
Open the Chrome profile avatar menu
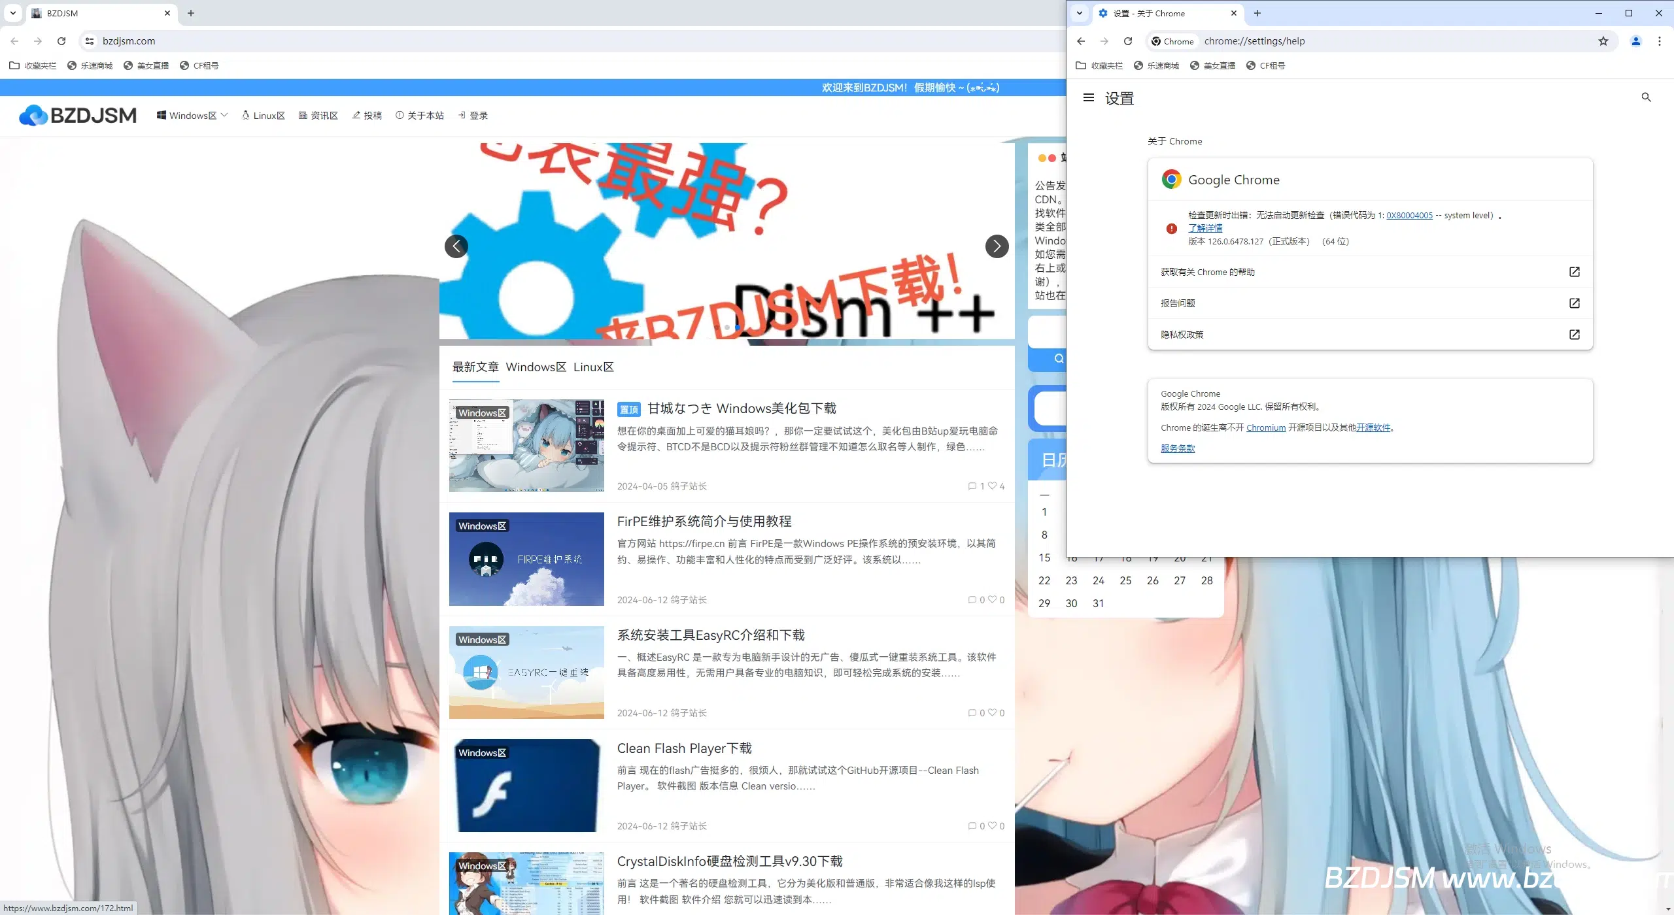[x=1636, y=41]
